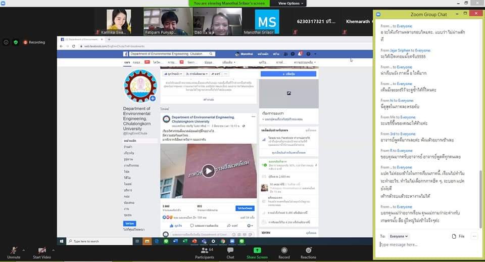
Task: Start Video in the Zoom toolbar
Action: tap(42, 252)
